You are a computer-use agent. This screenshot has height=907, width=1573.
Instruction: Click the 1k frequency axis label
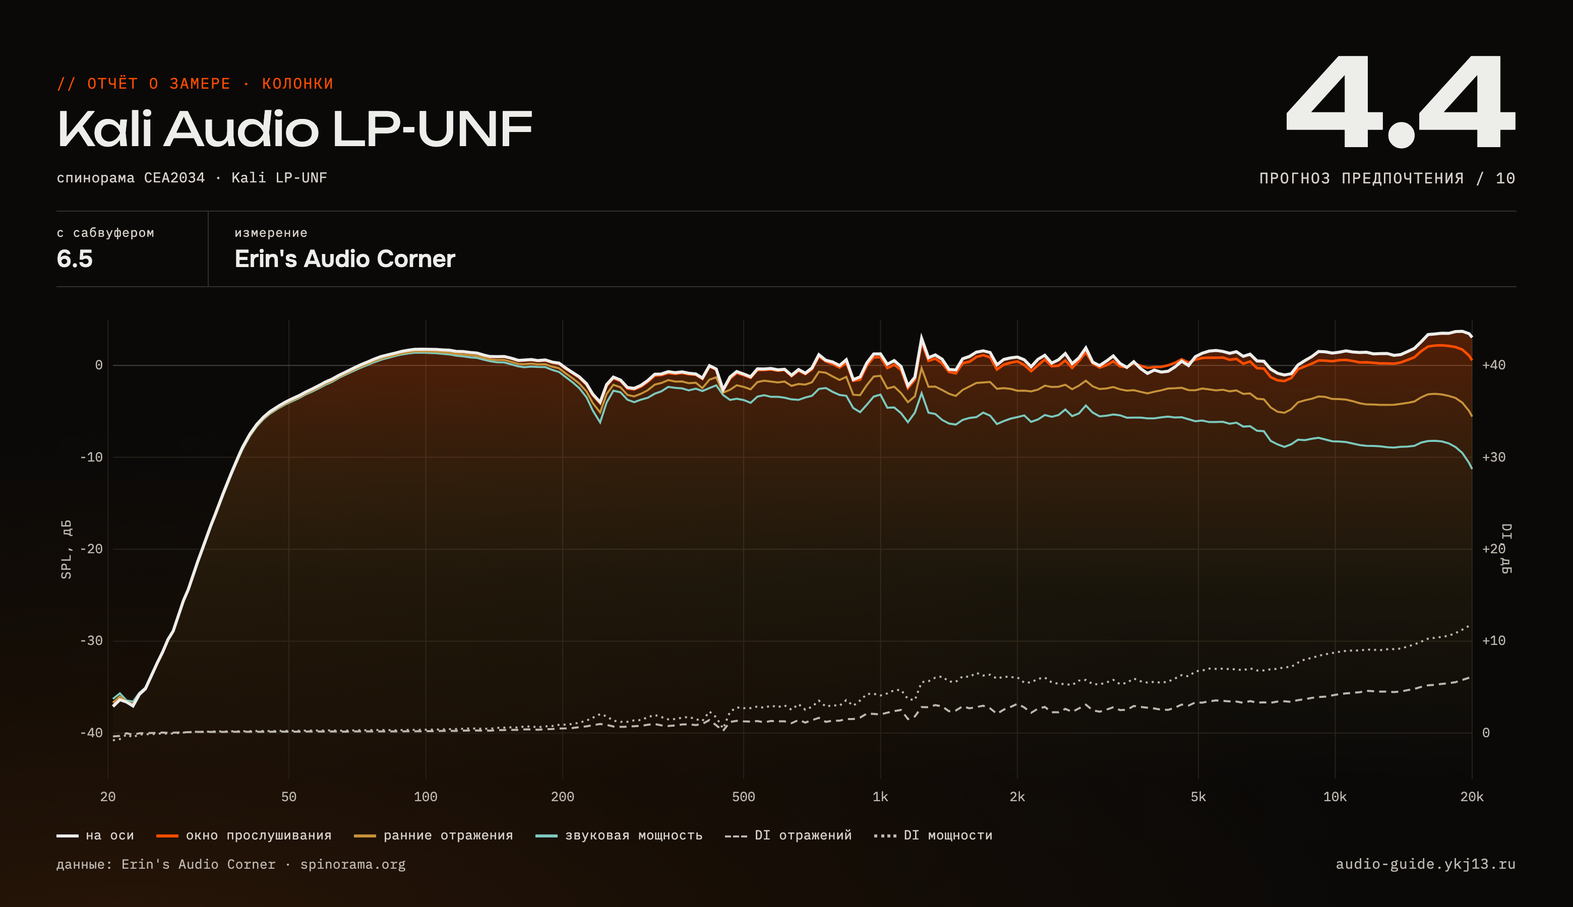pyautogui.click(x=881, y=797)
